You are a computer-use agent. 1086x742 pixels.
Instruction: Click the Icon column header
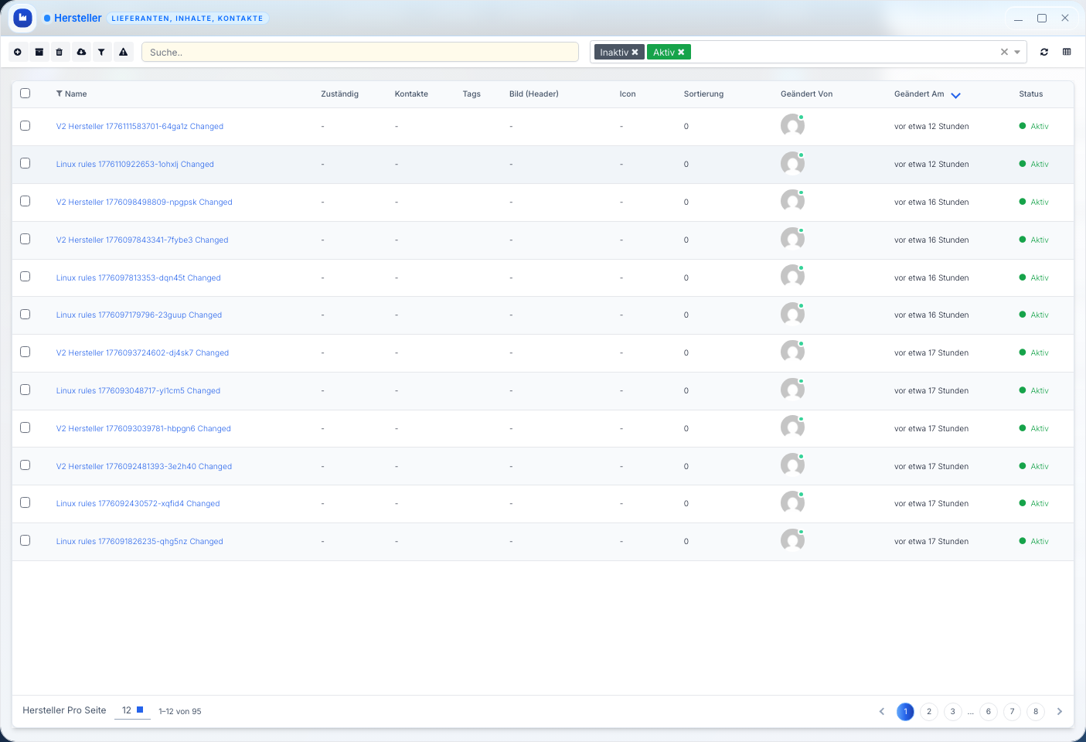click(628, 94)
